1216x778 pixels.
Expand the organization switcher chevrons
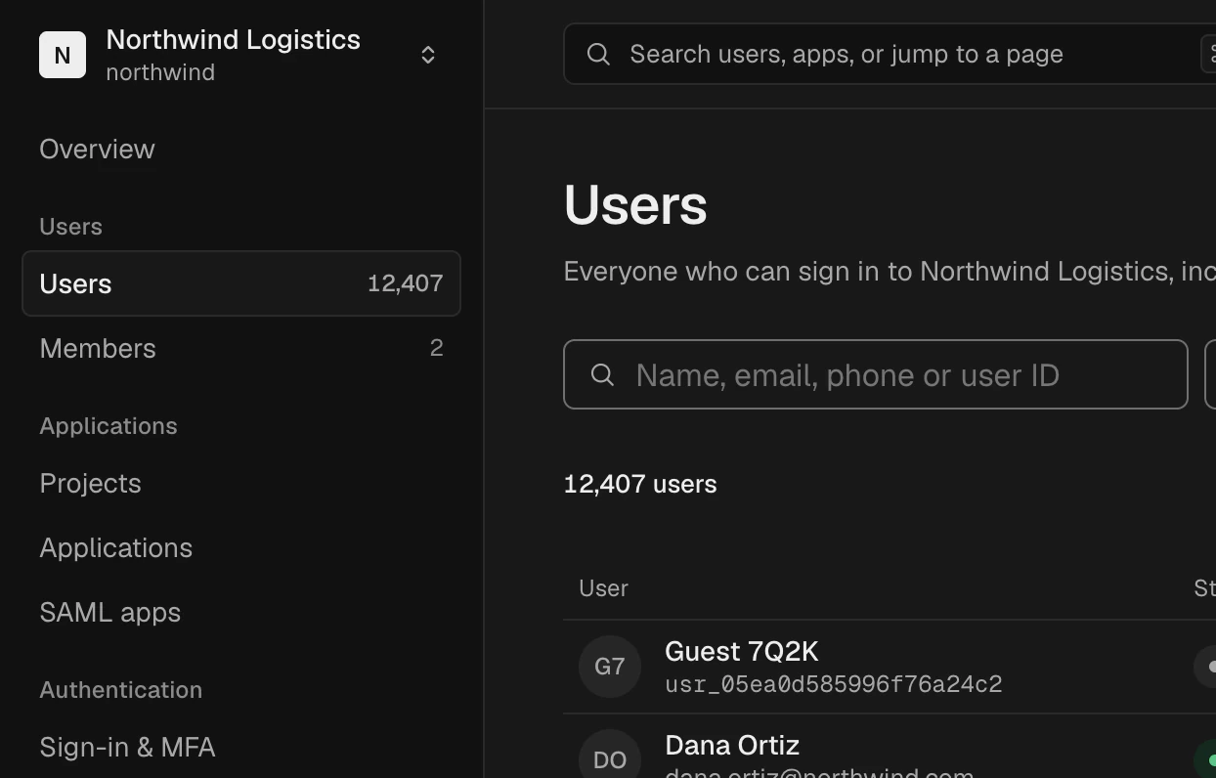click(x=428, y=55)
